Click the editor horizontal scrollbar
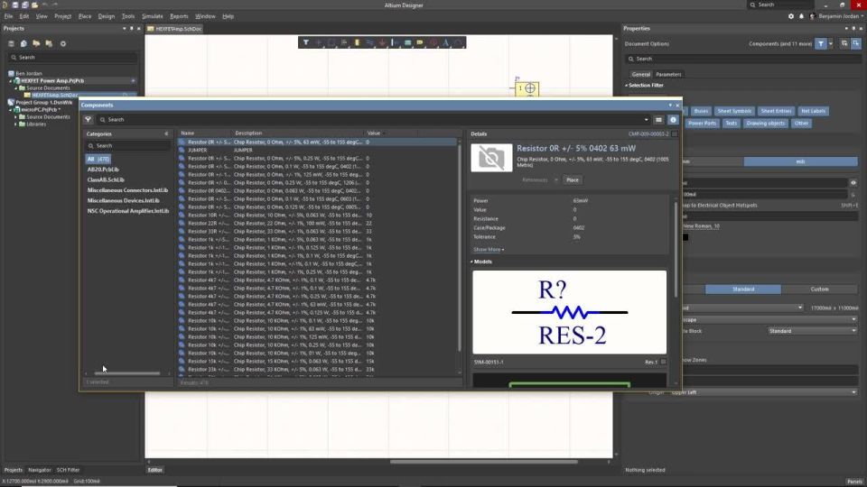 click(484, 462)
